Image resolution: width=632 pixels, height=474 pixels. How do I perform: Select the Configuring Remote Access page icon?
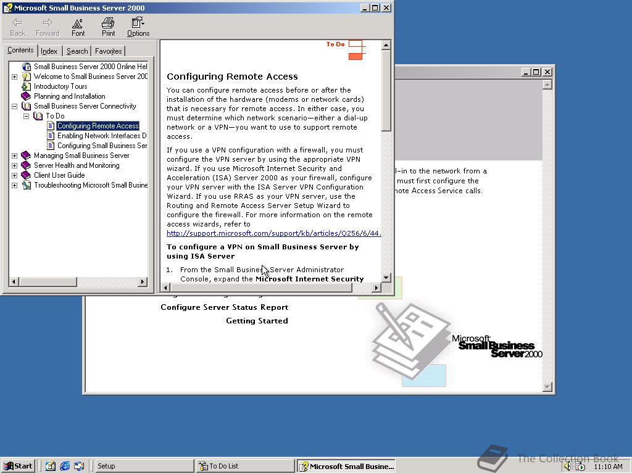(x=51, y=125)
